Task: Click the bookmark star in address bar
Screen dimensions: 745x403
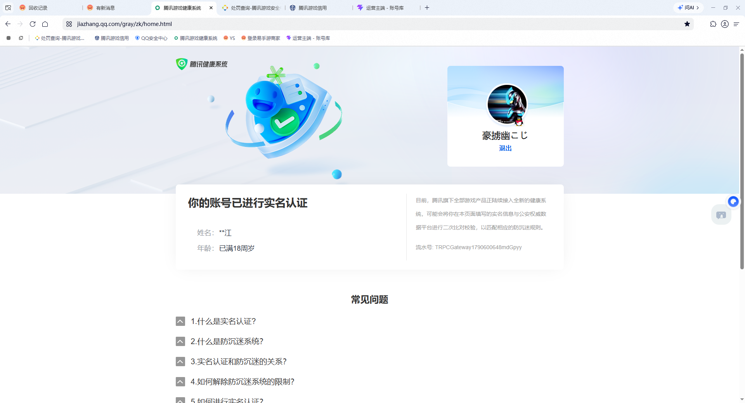Action: pyautogui.click(x=687, y=24)
